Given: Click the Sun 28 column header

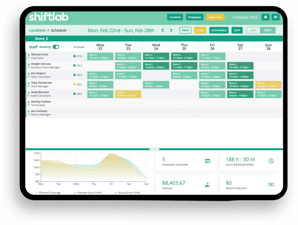Looking at the screenshot, I should click(268, 47).
